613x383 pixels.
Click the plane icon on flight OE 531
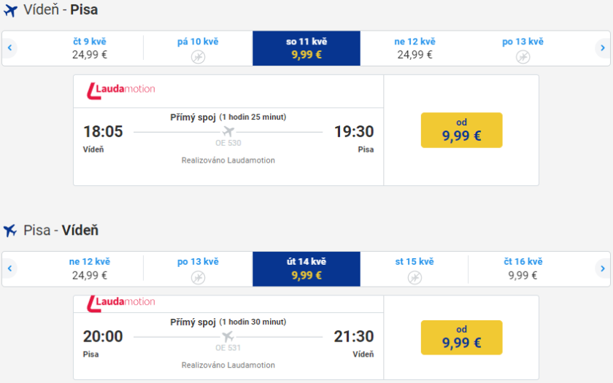[228, 336]
